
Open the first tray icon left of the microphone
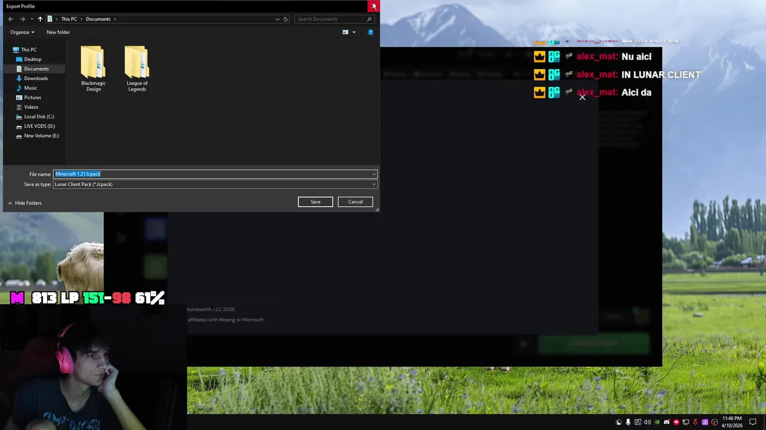619,422
